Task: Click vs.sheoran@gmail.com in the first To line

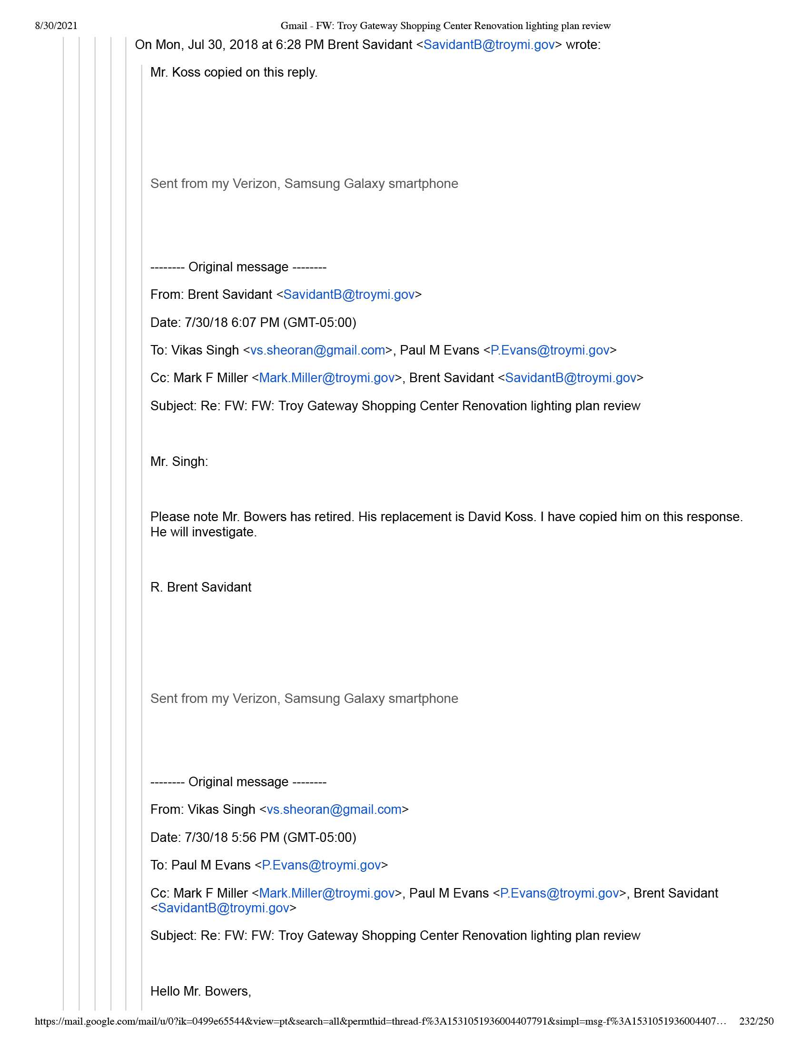Action: point(317,350)
